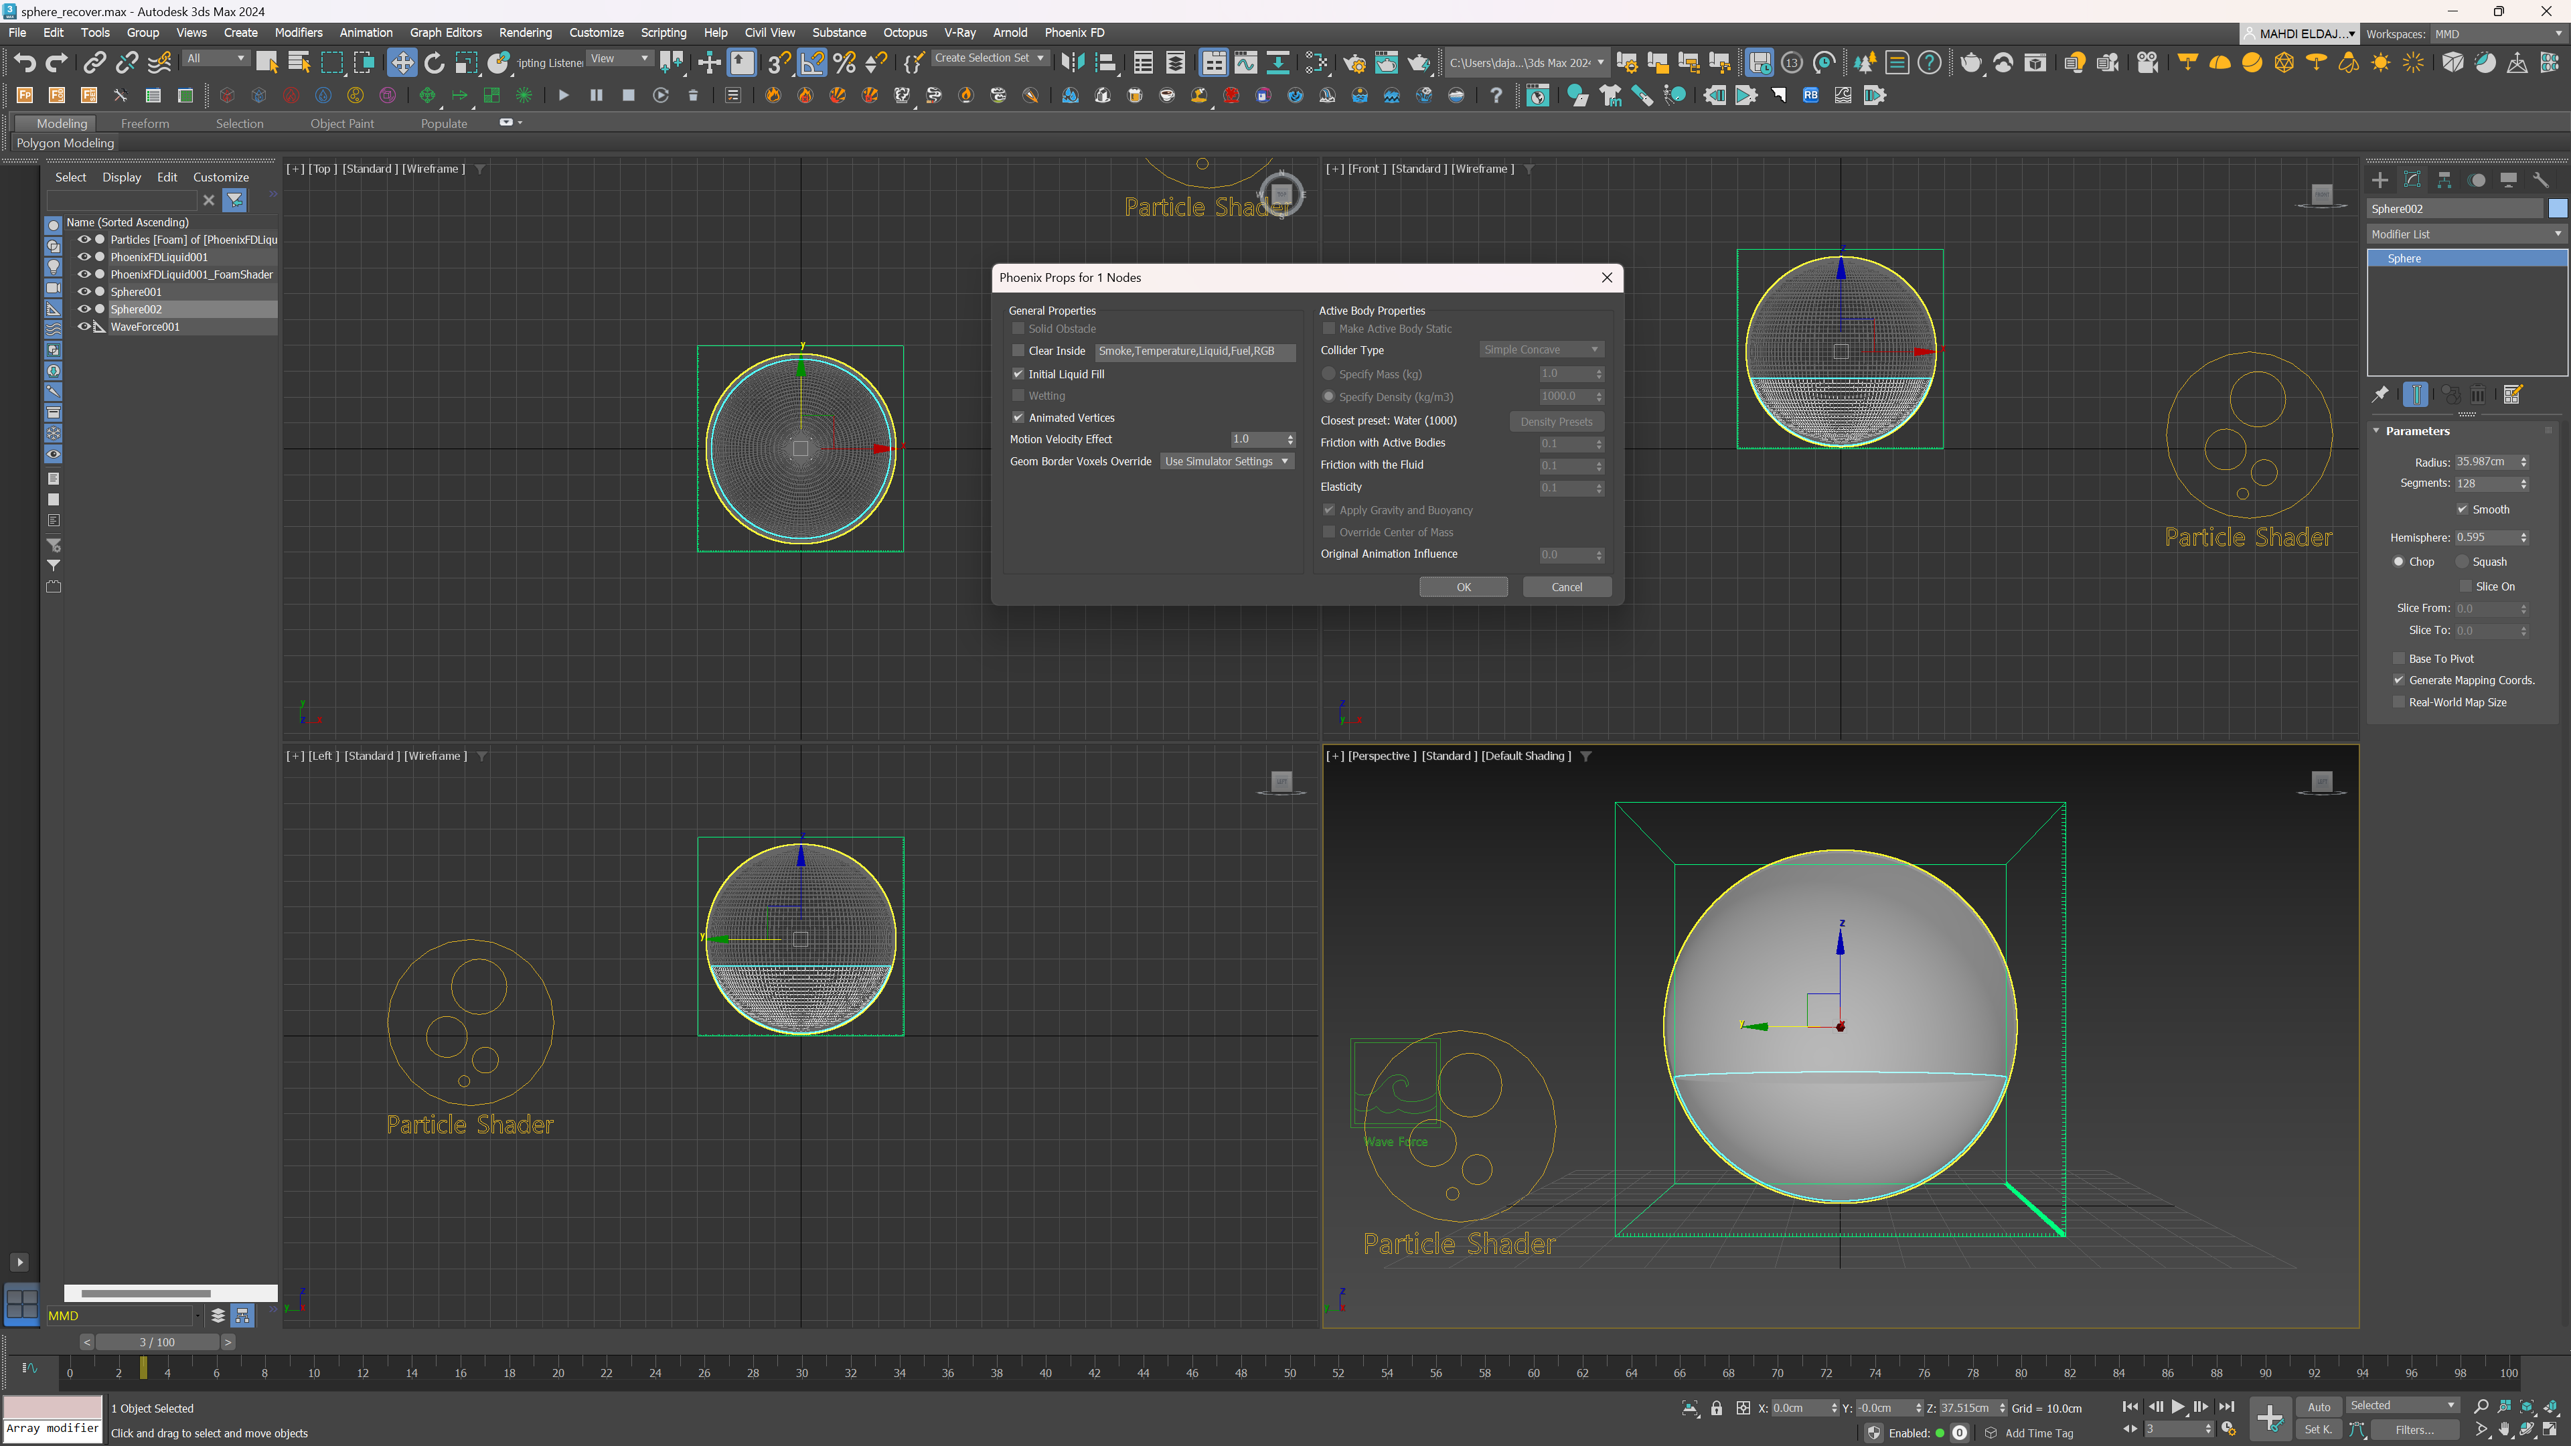Click the Zoom magnifier viewport control
Viewport: 2571px width, 1446px height.
2481,1407
